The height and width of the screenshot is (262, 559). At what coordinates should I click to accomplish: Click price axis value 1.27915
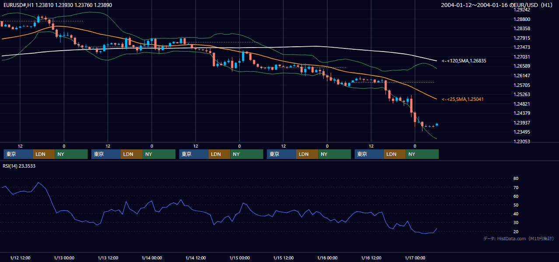521,38
